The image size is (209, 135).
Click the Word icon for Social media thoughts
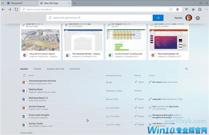pos(24,116)
